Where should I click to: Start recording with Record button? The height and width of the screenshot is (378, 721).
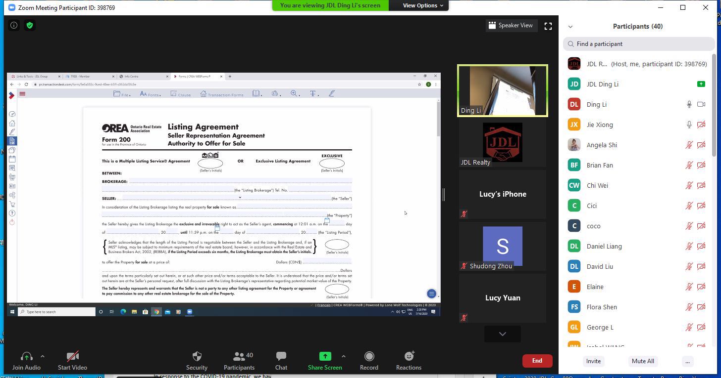(x=369, y=361)
